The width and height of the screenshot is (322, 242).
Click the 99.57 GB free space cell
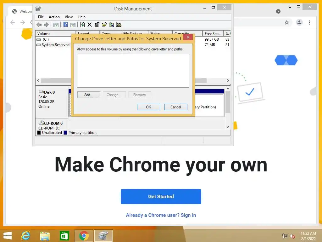212,39
